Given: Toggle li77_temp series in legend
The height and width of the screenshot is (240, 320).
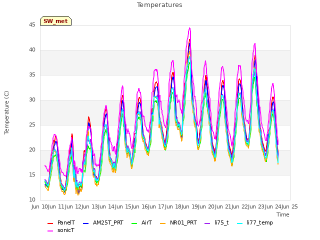Looking at the screenshot, I should click(254, 222).
